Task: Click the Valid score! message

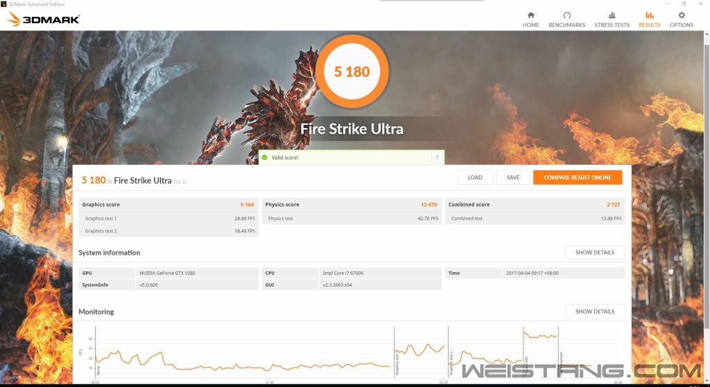Action: 285,158
